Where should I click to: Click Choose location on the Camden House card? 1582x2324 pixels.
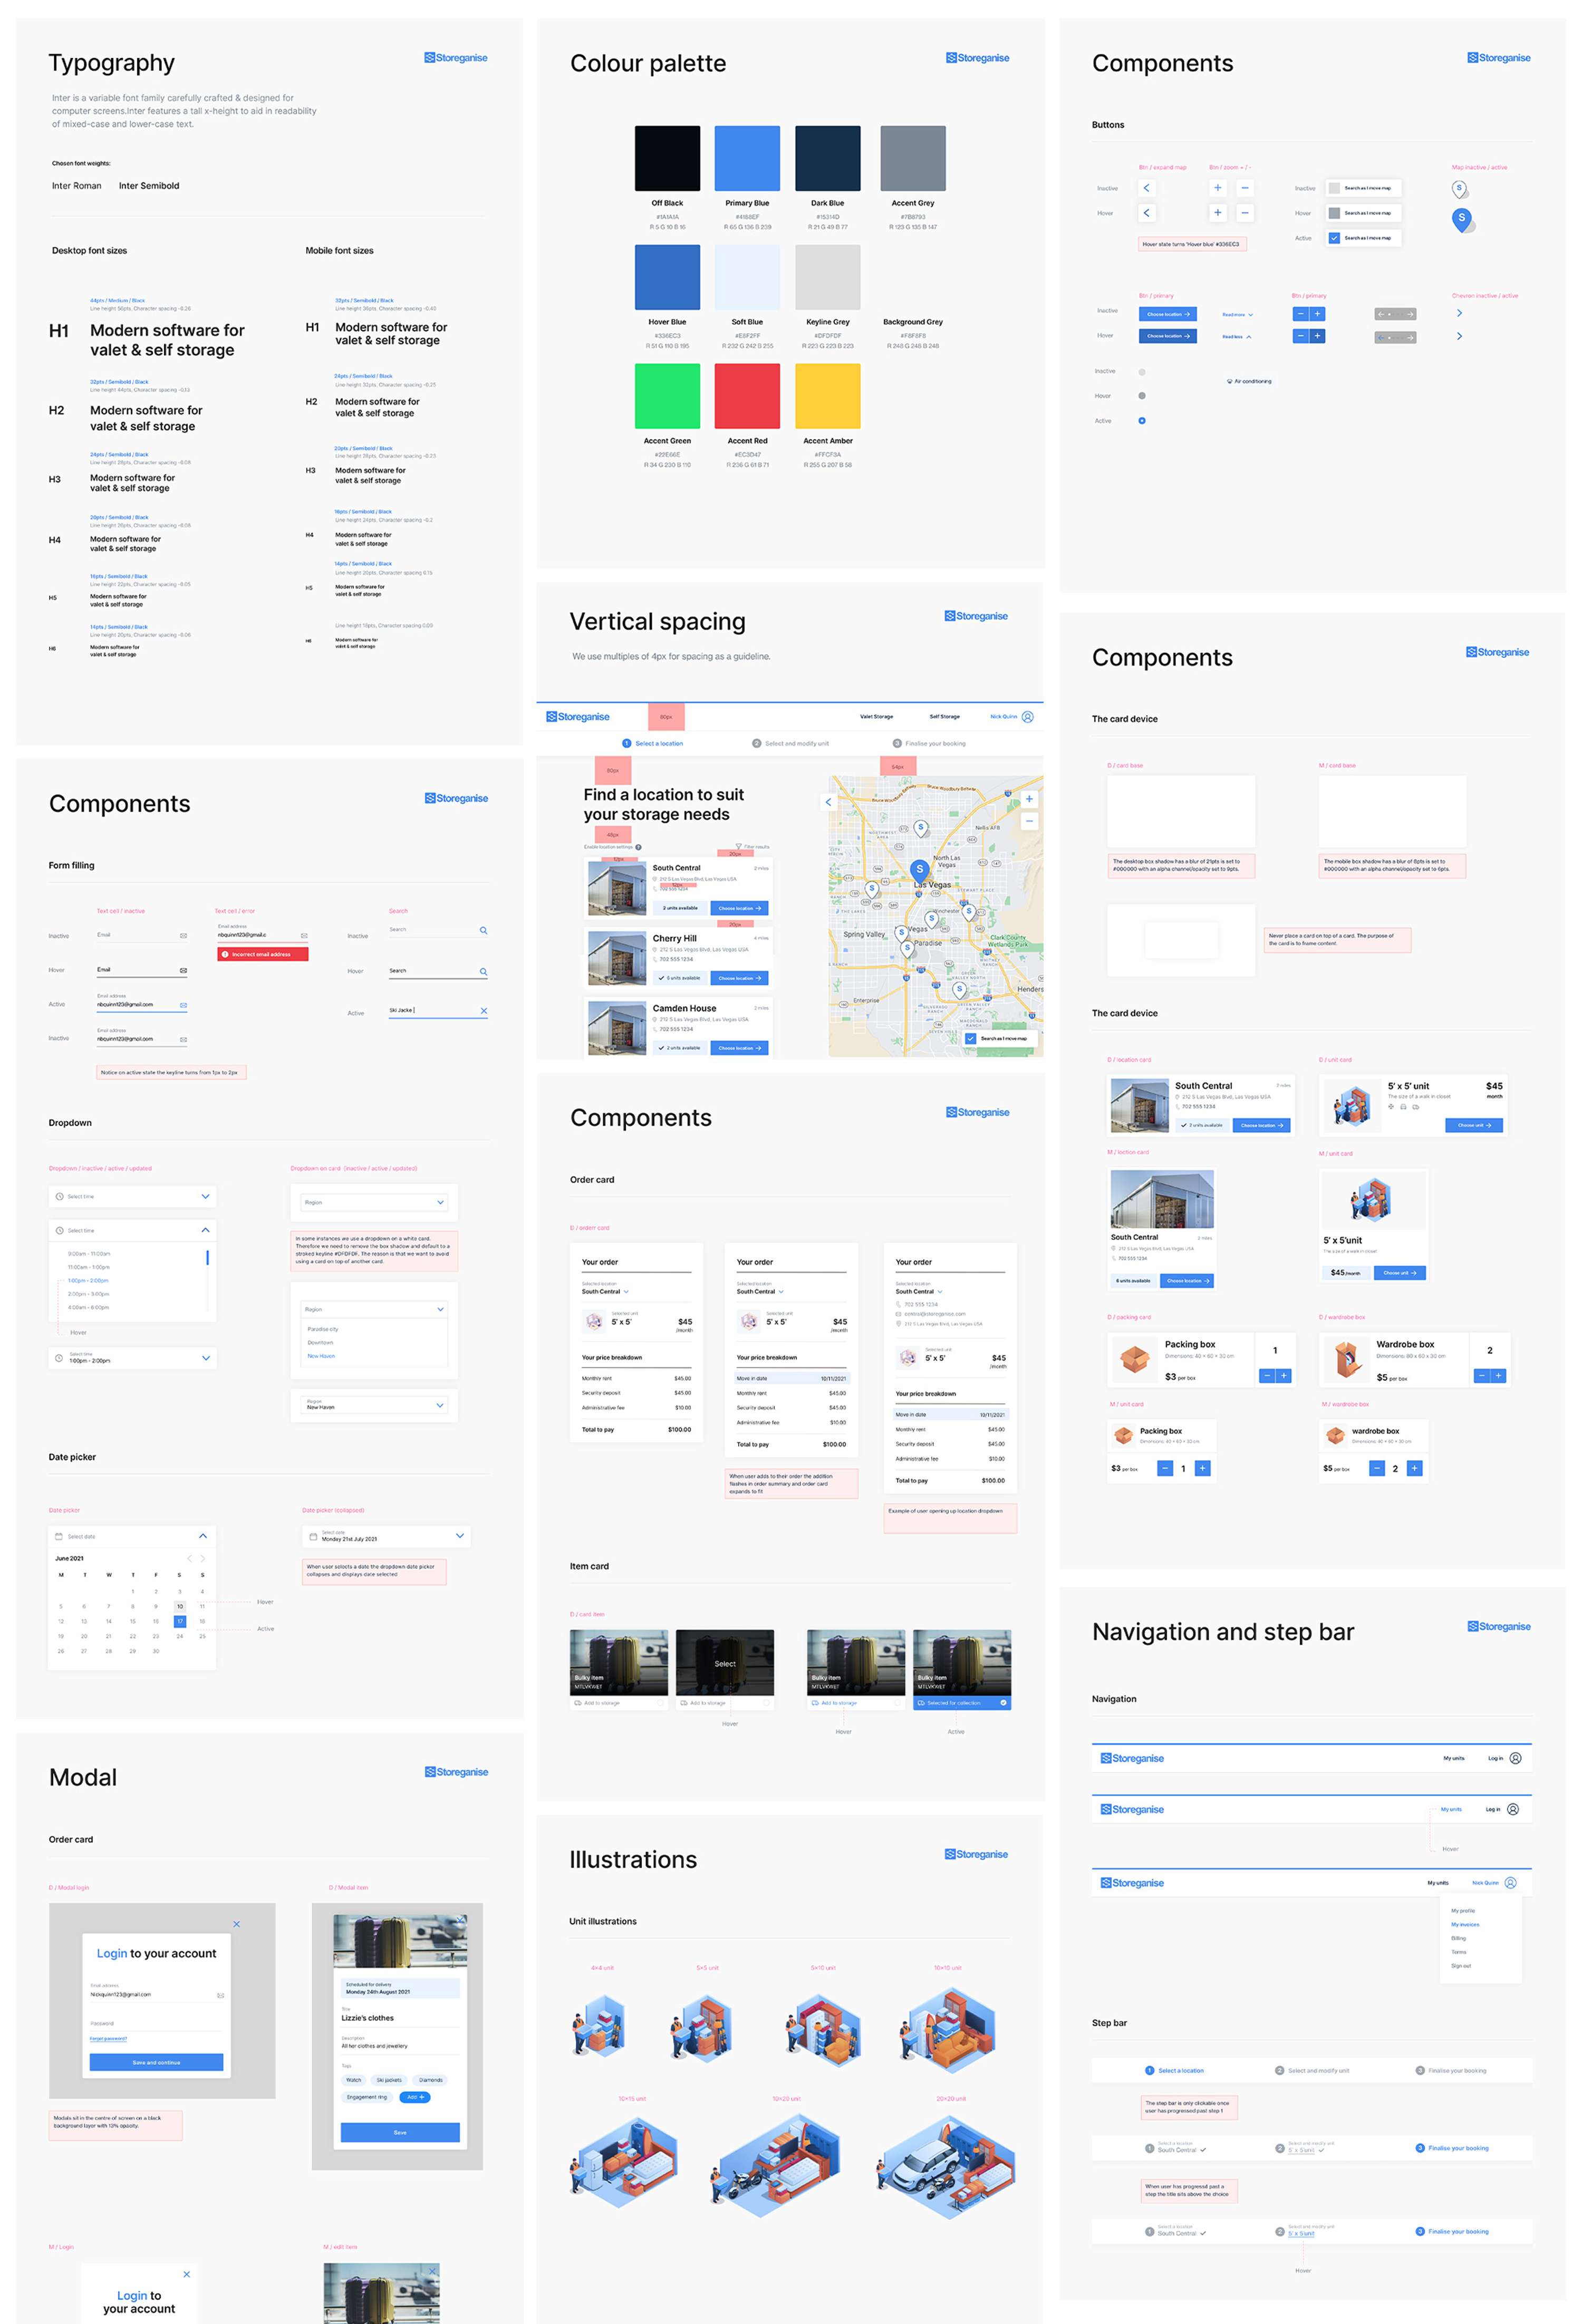(x=740, y=1048)
